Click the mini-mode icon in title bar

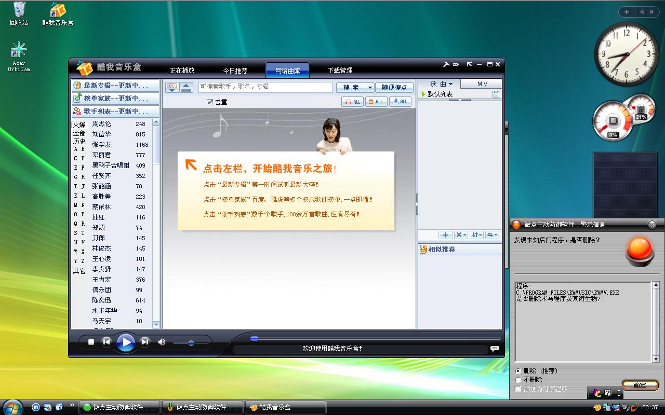[x=456, y=64]
